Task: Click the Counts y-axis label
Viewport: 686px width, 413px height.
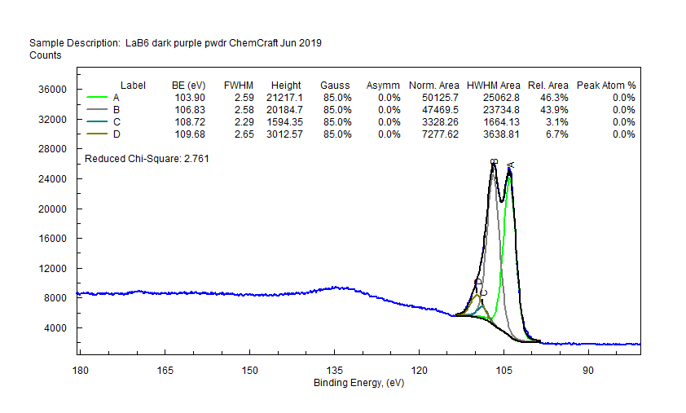Action: click(45, 55)
